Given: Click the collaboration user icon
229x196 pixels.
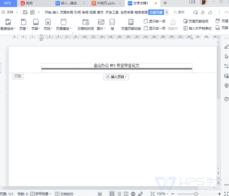Looking at the screenshot, I should (203, 12).
